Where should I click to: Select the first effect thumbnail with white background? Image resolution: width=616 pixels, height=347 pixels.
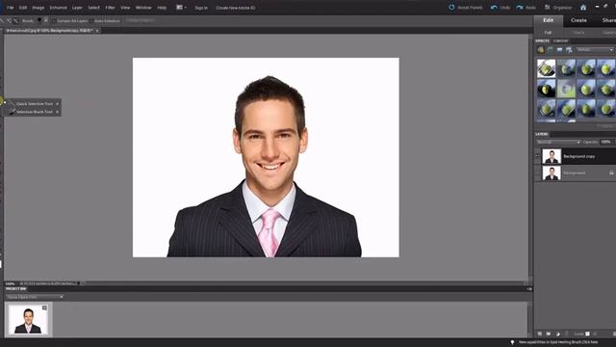click(x=547, y=68)
